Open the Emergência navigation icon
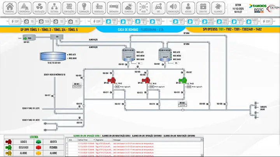 pyautogui.click(x=25, y=7)
